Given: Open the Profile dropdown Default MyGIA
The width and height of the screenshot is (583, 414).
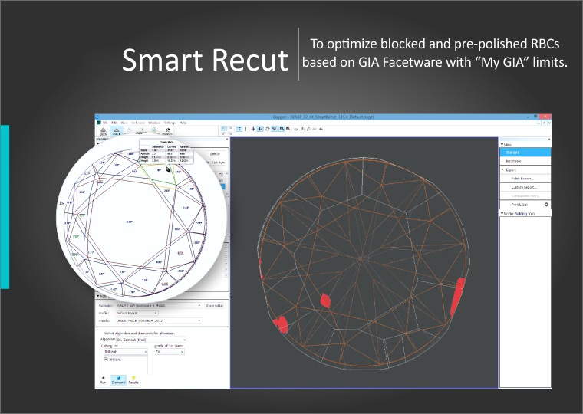Looking at the screenshot, I should (x=137, y=313).
